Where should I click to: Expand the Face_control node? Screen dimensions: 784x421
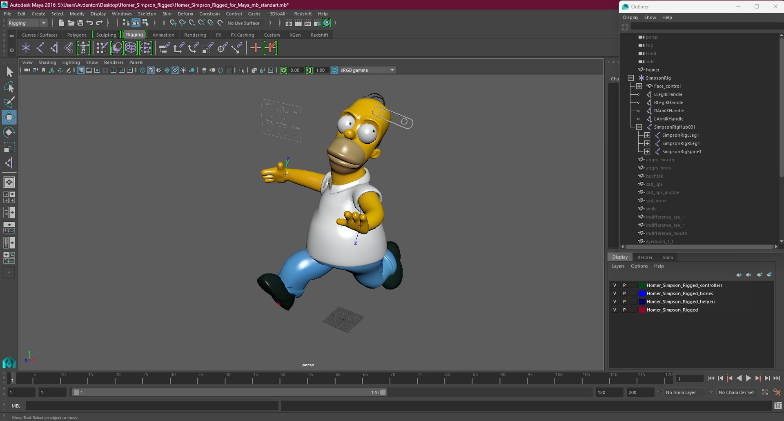pos(639,86)
